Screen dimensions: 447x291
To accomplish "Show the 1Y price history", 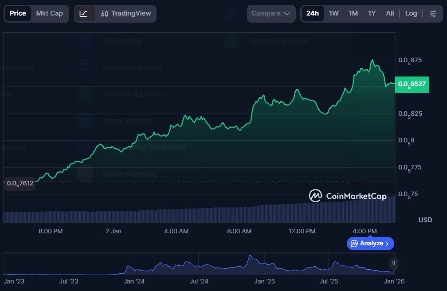I will click(x=372, y=13).
